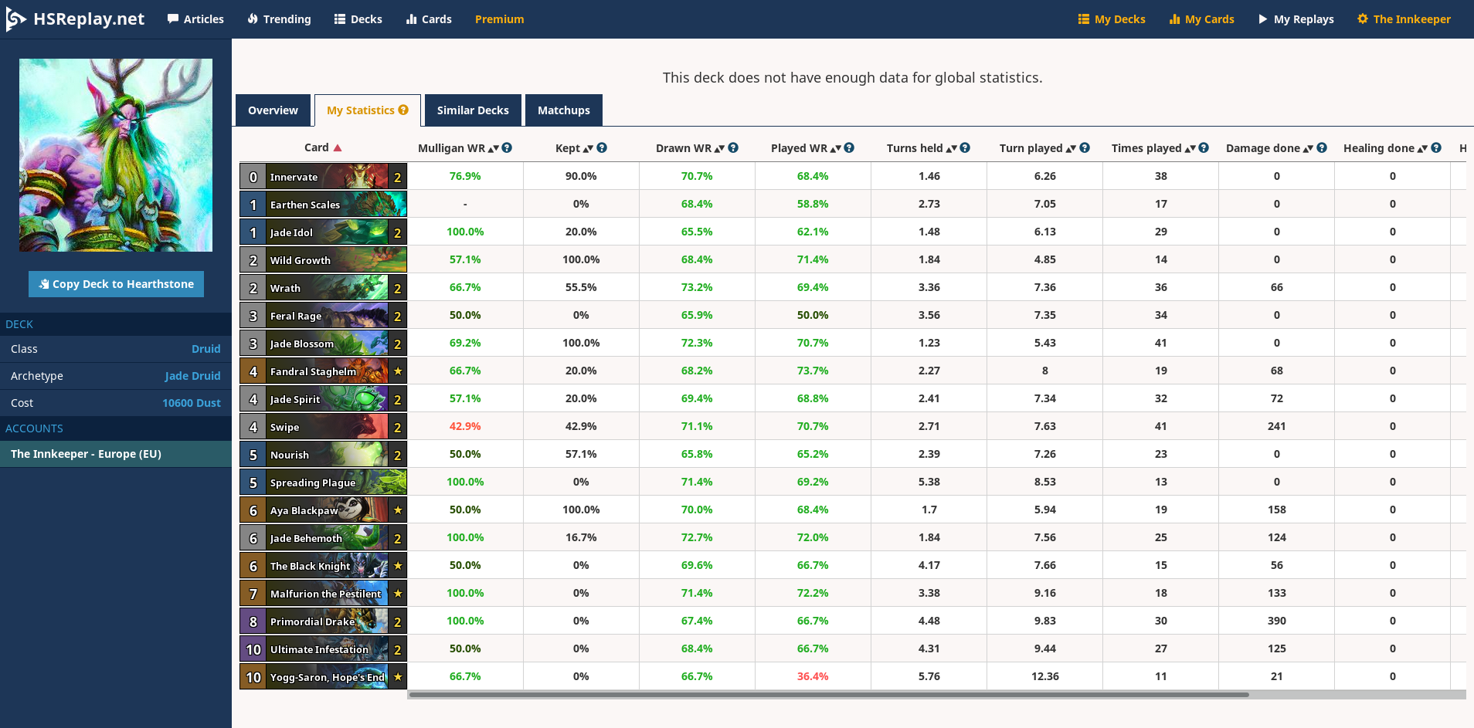Image resolution: width=1474 pixels, height=728 pixels.
Task: Click the Malfurion deck hero portrait
Action: pyautogui.click(x=116, y=155)
